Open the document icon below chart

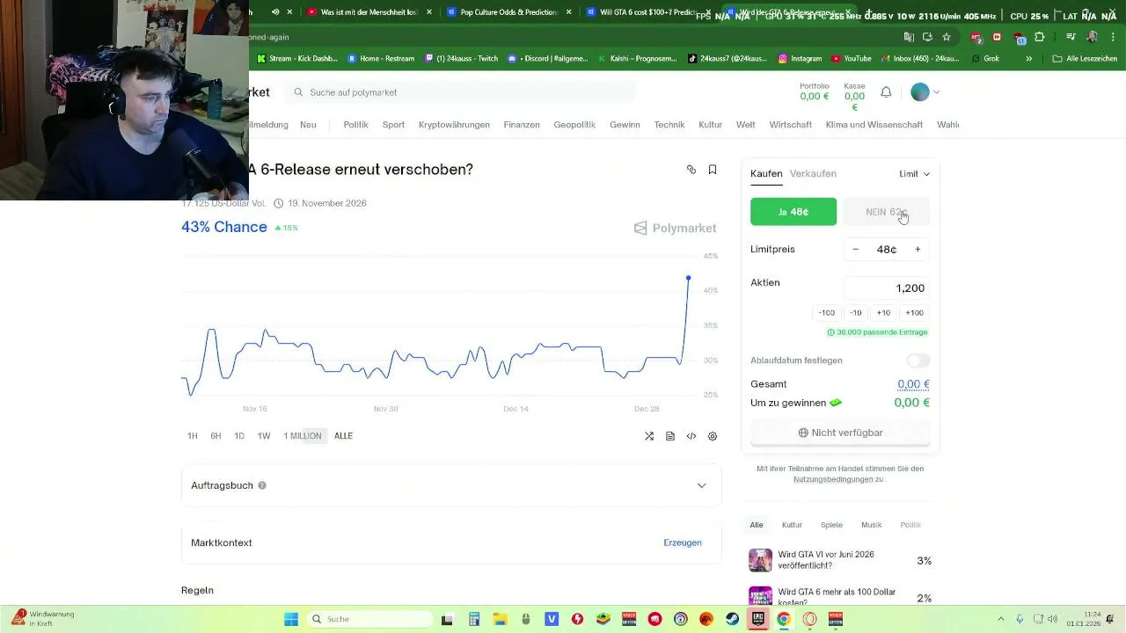tap(670, 436)
